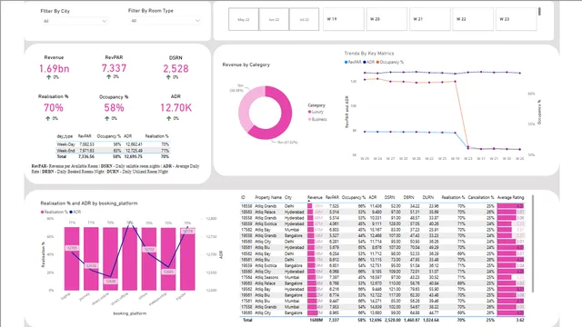The image size is (582, 327).
Task: Click the Business segment of the donut chart
Action: tap(246, 105)
